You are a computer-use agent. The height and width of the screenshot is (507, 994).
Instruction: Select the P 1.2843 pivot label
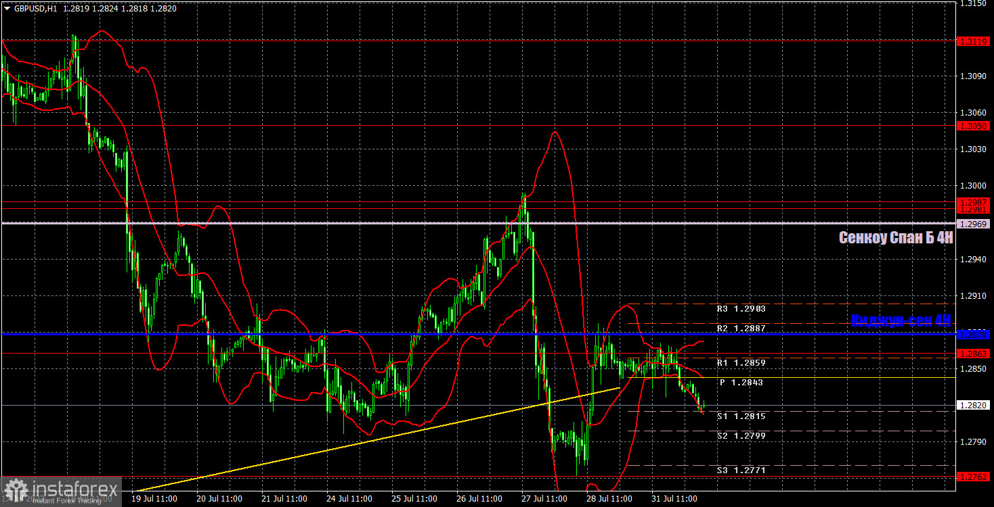(741, 383)
